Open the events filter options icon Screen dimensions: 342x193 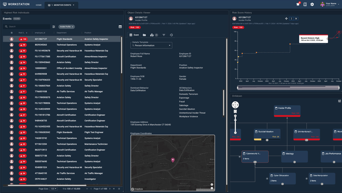54,26
